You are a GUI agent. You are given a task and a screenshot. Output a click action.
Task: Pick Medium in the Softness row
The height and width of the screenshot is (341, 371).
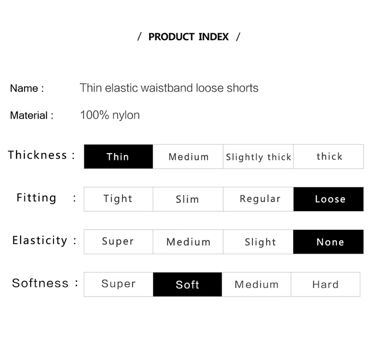click(257, 284)
